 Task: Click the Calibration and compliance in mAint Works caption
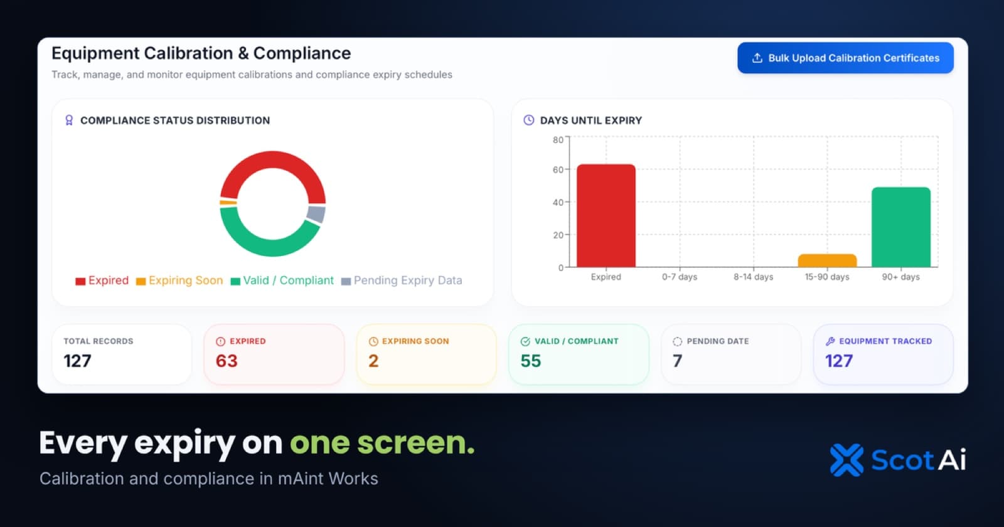point(209,479)
